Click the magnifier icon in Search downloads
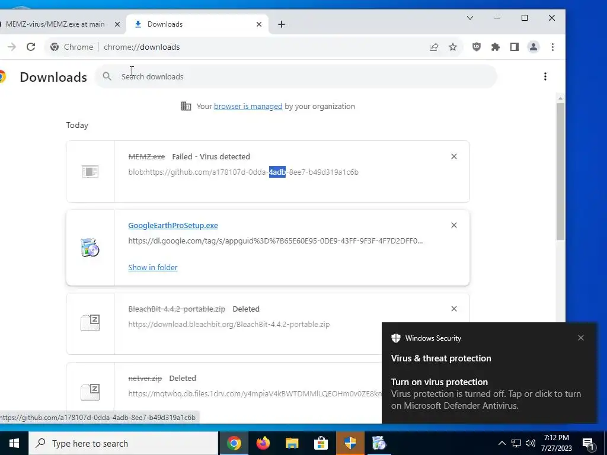This screenshot has width=607, height=455. pyautogui.click(x=107, y=76)
